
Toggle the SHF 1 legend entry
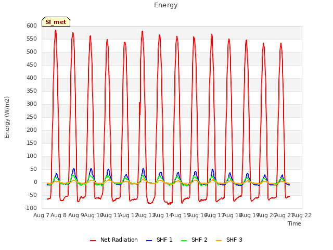(159, 240)
